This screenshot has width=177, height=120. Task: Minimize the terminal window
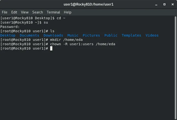(x=156, y=4)
